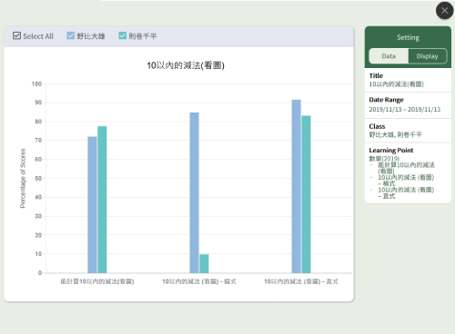455x334 pixels.
Task: Click the date range 2019/11/13 – 2019/11/13
Action: pos(405,109)
